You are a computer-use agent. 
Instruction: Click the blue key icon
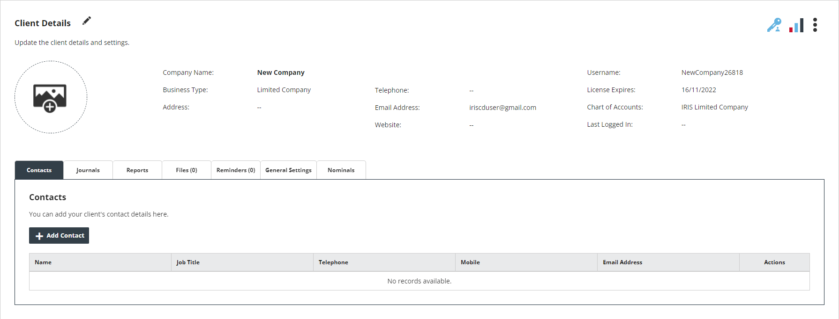coord(774,25)
